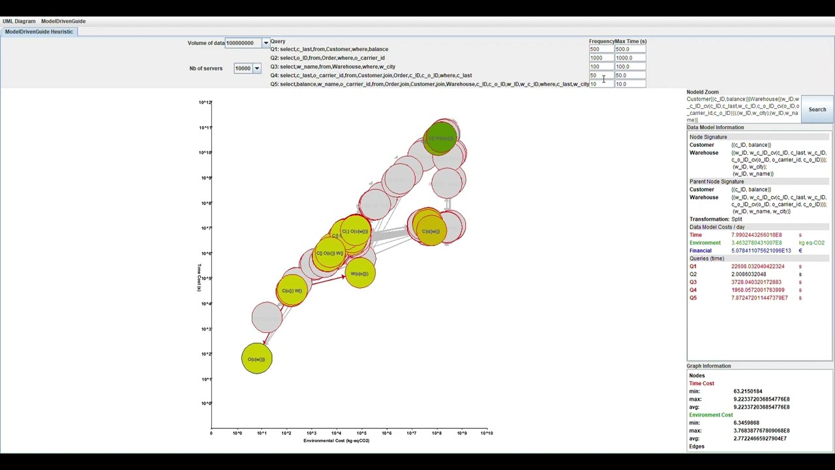Edit Q5 frequency field showing 10
This screenshot has height=470, width=835.
(601, 84)
